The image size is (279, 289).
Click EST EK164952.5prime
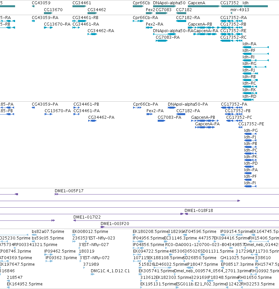[25, 284]
